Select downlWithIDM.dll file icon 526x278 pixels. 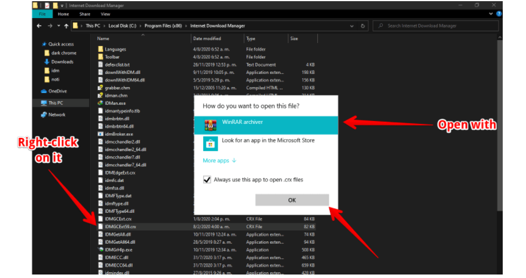pos(100,72)
